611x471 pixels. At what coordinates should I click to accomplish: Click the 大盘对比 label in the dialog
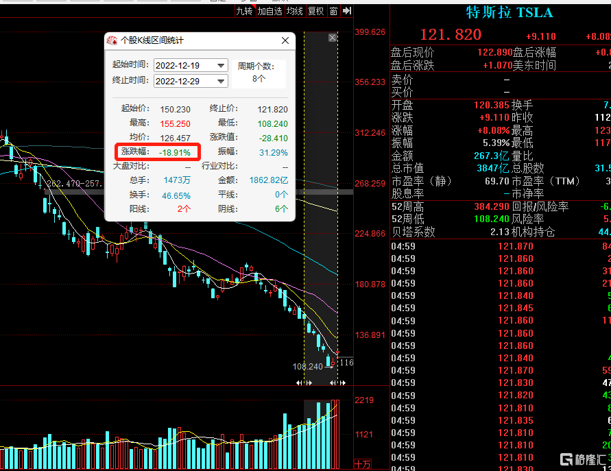pos(131,166)
